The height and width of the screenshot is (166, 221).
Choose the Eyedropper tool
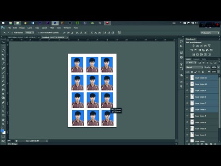(3, 64)
